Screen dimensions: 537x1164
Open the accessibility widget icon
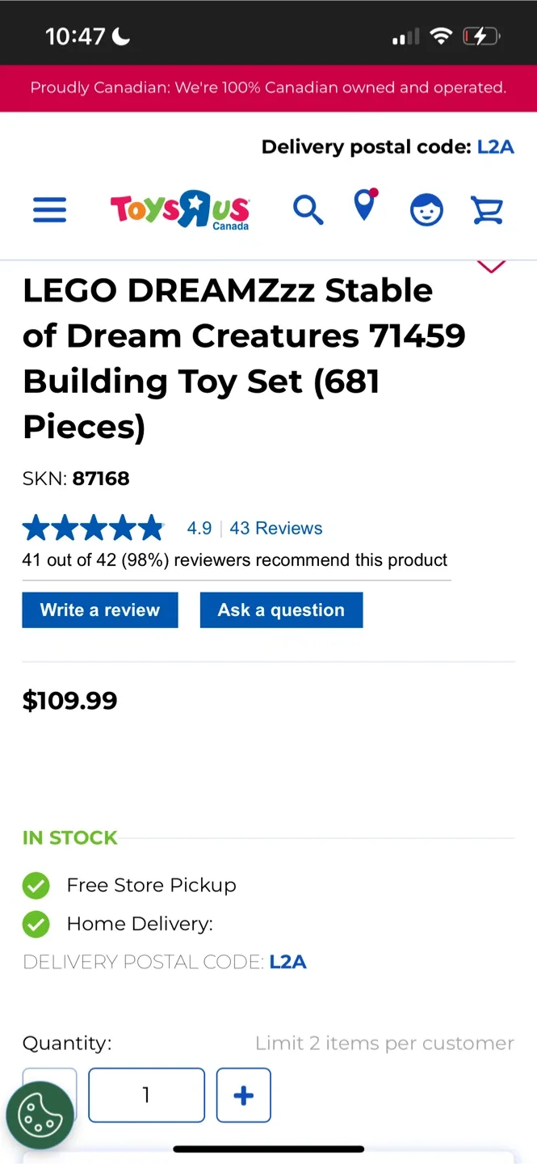click(40, 1115)
